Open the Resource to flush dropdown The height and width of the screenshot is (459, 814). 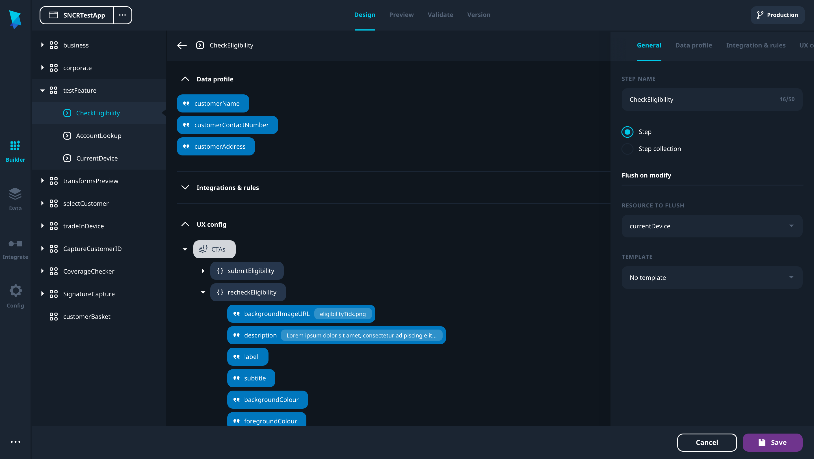(712, 226)
